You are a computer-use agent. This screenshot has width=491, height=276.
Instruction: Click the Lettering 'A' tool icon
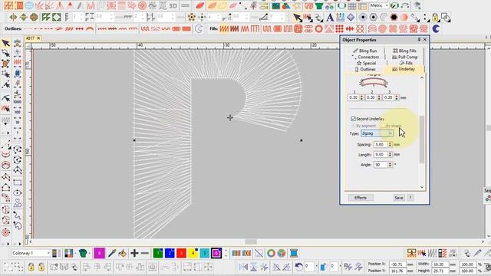pyautogui.click(x=330, y=18)
